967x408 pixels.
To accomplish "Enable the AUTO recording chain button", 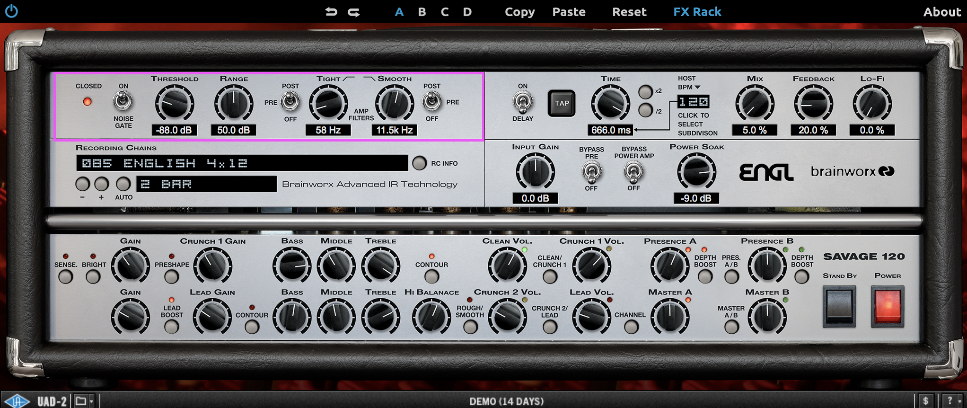I will click(123, 184).
